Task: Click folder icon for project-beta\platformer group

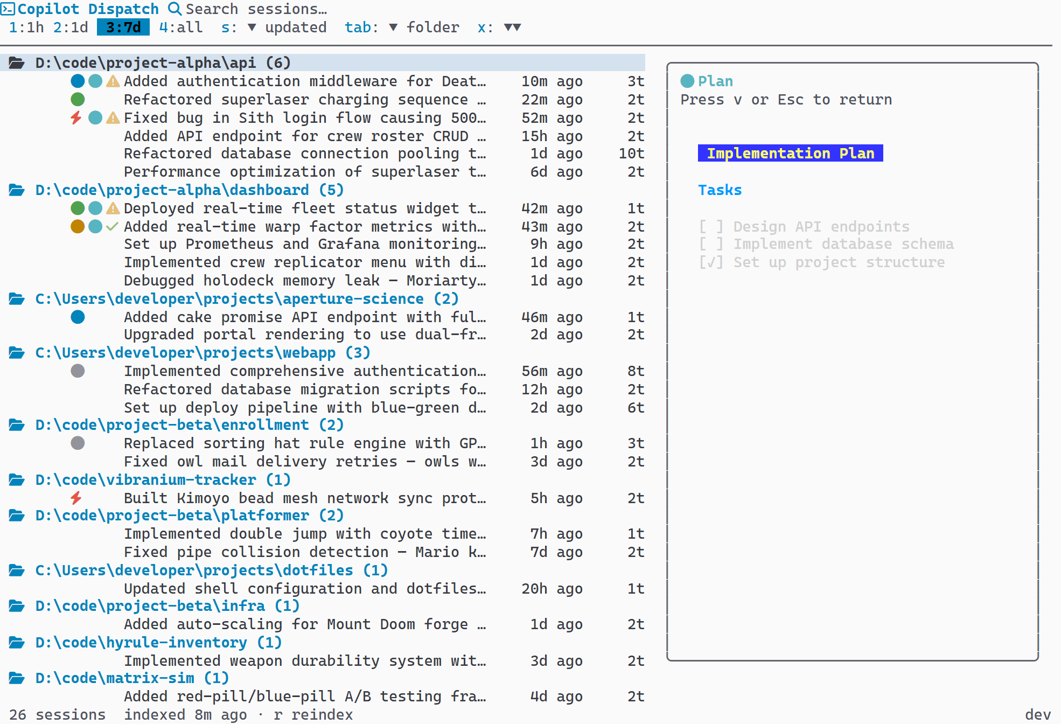Action: click(x=17, y=516)
